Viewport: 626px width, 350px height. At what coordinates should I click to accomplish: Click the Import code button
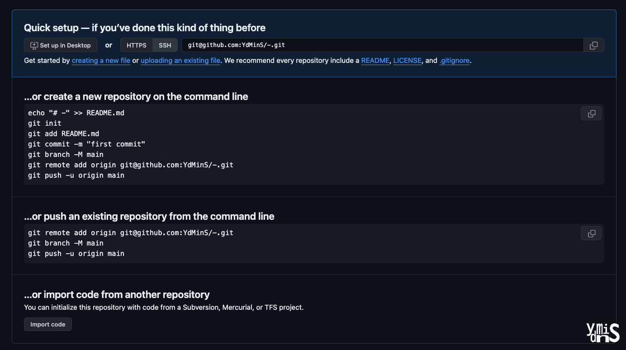point(48,324)
